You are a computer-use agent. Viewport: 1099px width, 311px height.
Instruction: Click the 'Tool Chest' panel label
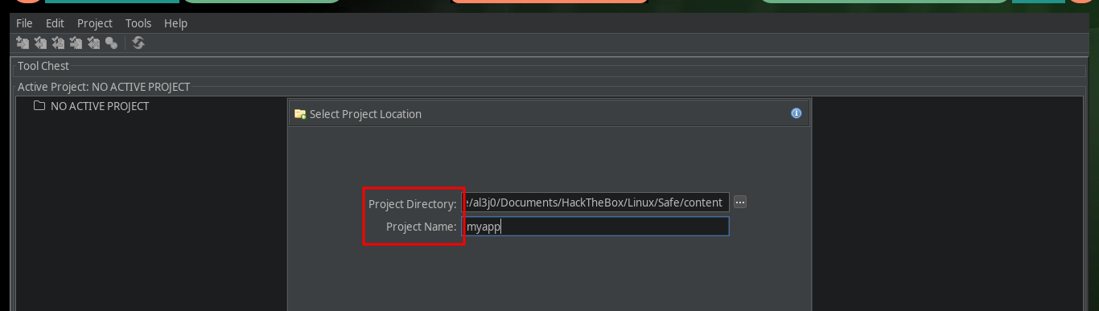click(43, 66)
